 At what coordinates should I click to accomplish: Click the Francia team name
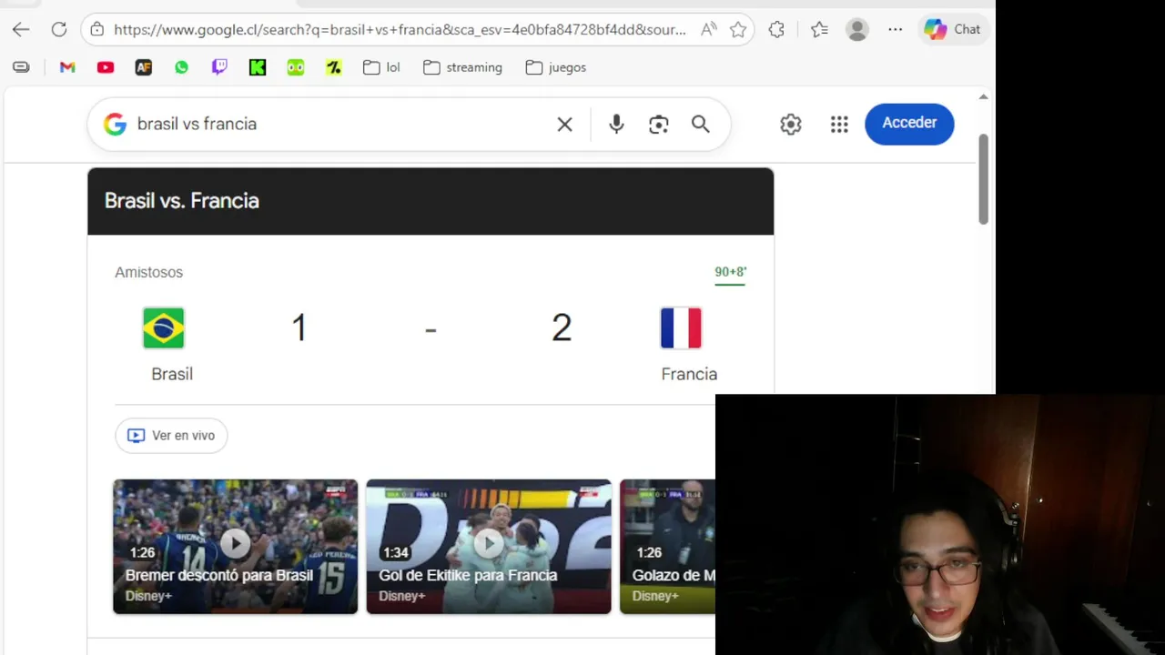point(689,374)
